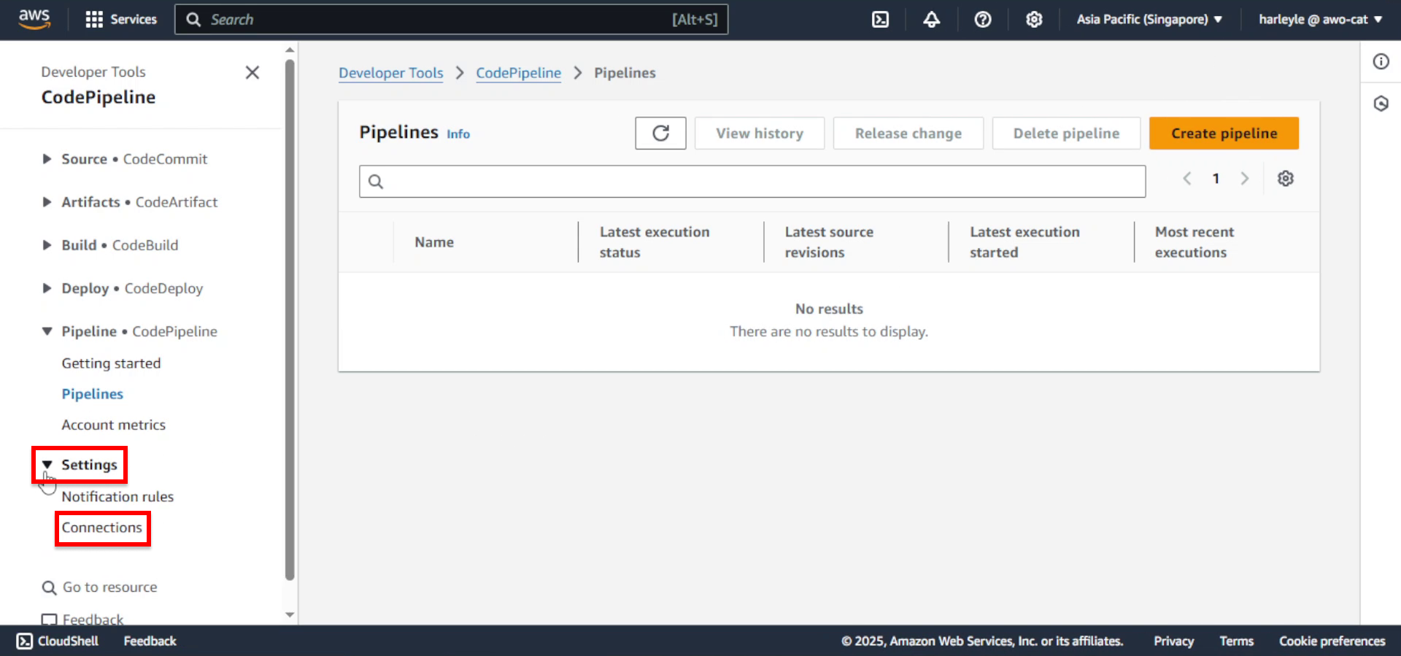Click the CodePipeline breadcrumb link

[519, 73]
